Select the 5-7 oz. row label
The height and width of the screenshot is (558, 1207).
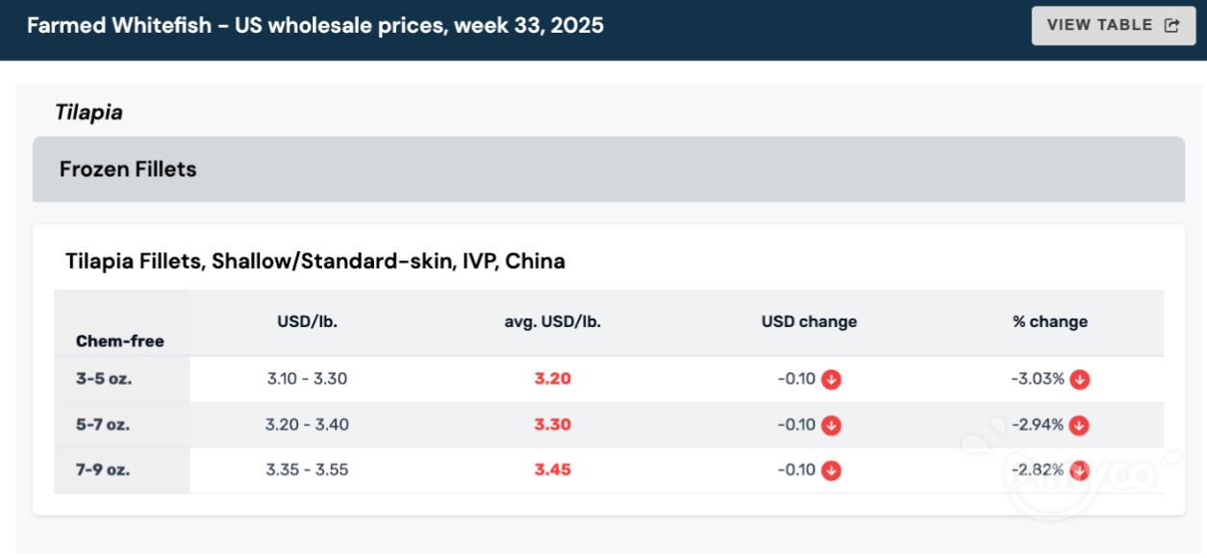[103, 425]
